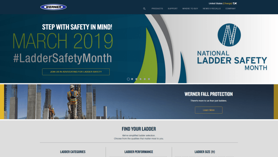This screenshot has height=157, width=278.
Task: Open the search magnifier icon
Action: point(144,8)
